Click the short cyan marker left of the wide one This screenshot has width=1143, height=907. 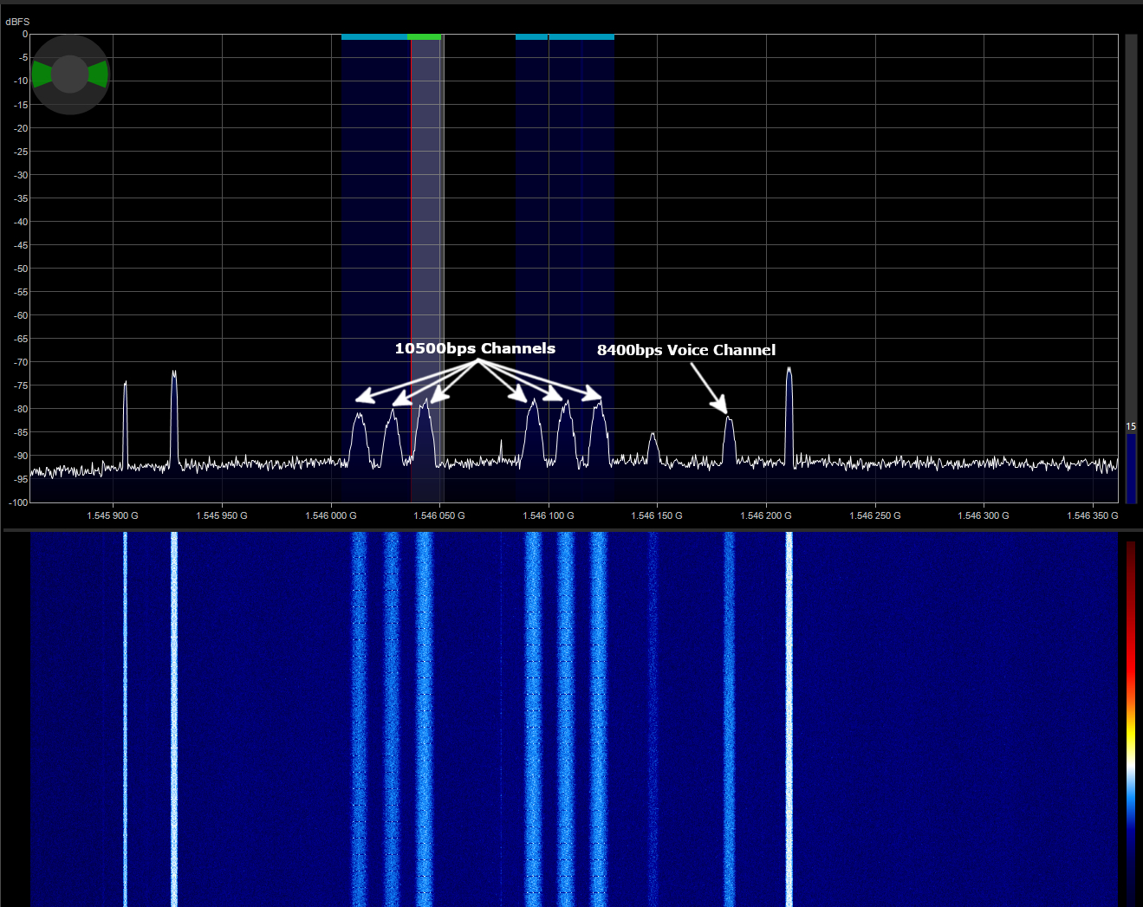coord(531,36)
